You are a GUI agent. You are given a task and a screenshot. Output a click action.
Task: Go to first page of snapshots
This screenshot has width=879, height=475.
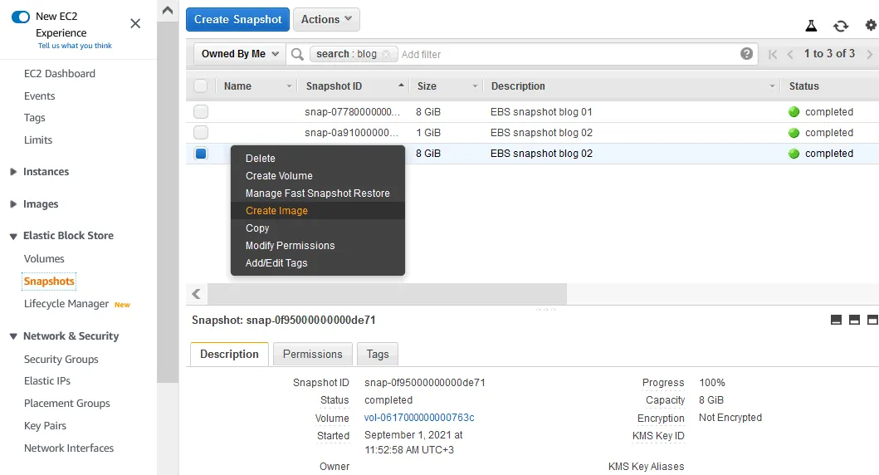[x=773, y=54]
